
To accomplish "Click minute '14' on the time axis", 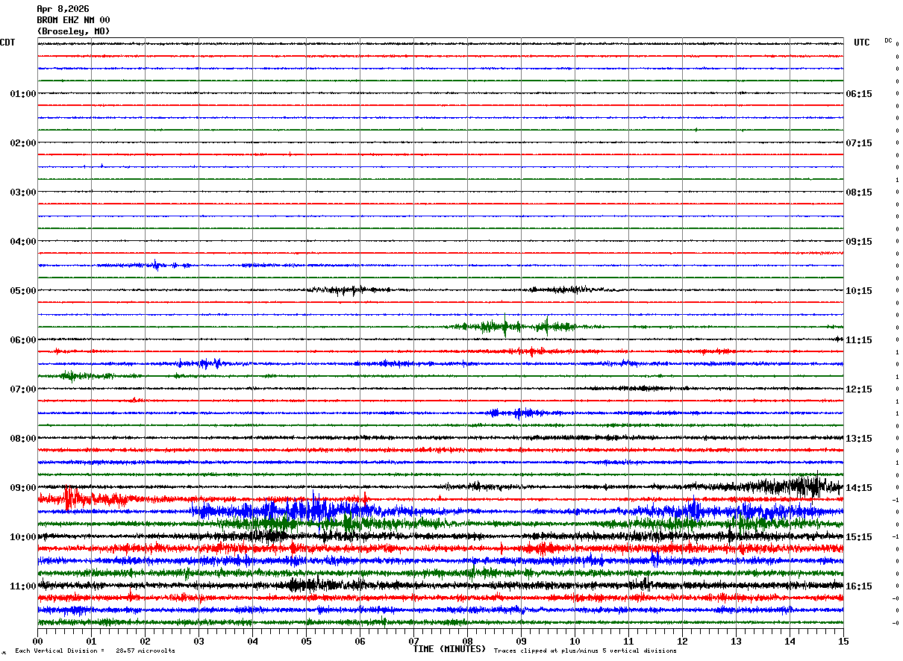I will [x=790, y=641].
